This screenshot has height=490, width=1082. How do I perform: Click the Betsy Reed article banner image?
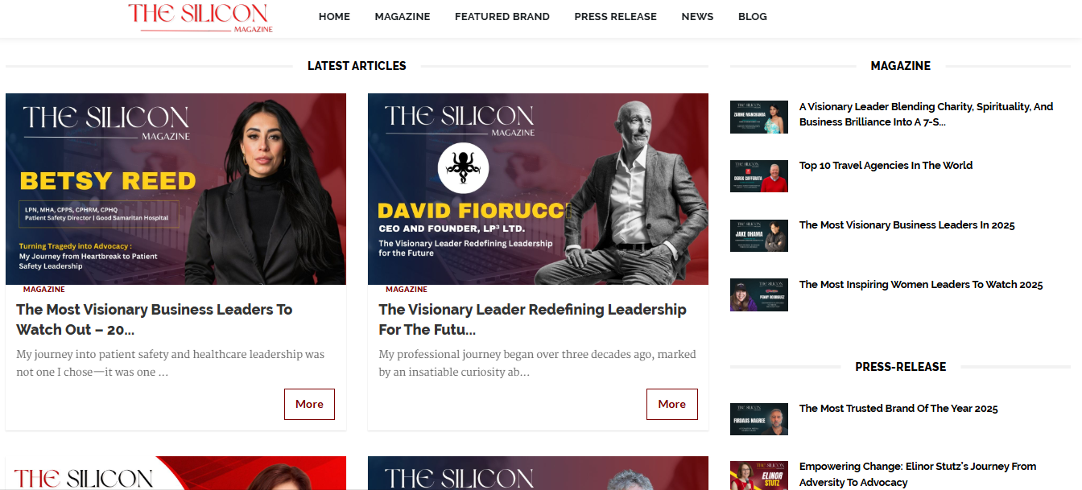point(176,189)
